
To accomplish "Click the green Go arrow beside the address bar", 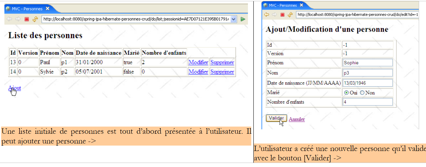I will [243, 19].
